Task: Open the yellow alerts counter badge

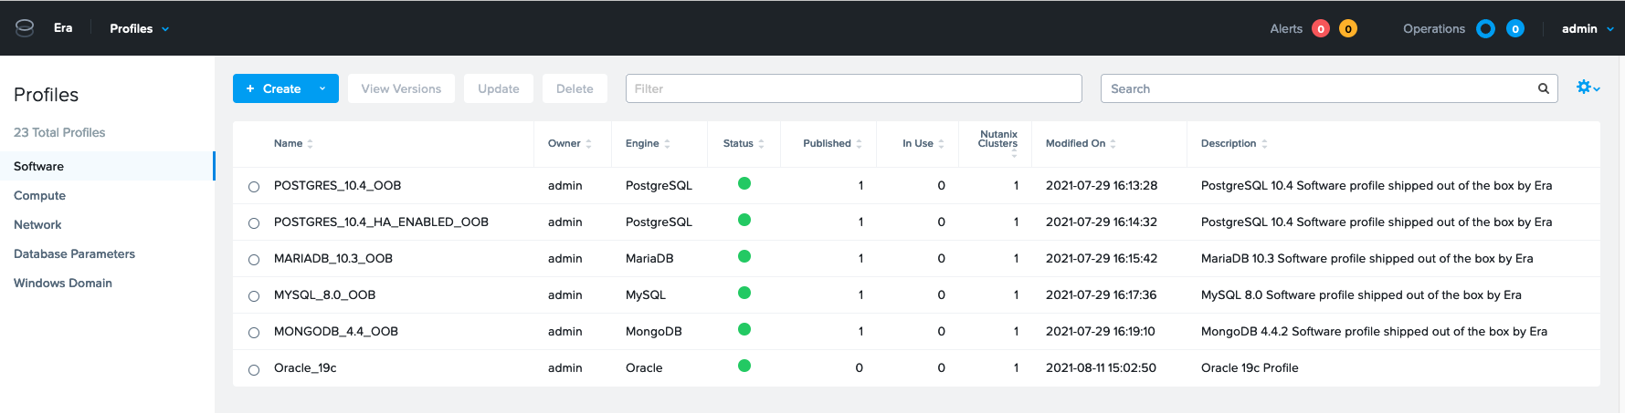Action: [x=1347, y=29]
